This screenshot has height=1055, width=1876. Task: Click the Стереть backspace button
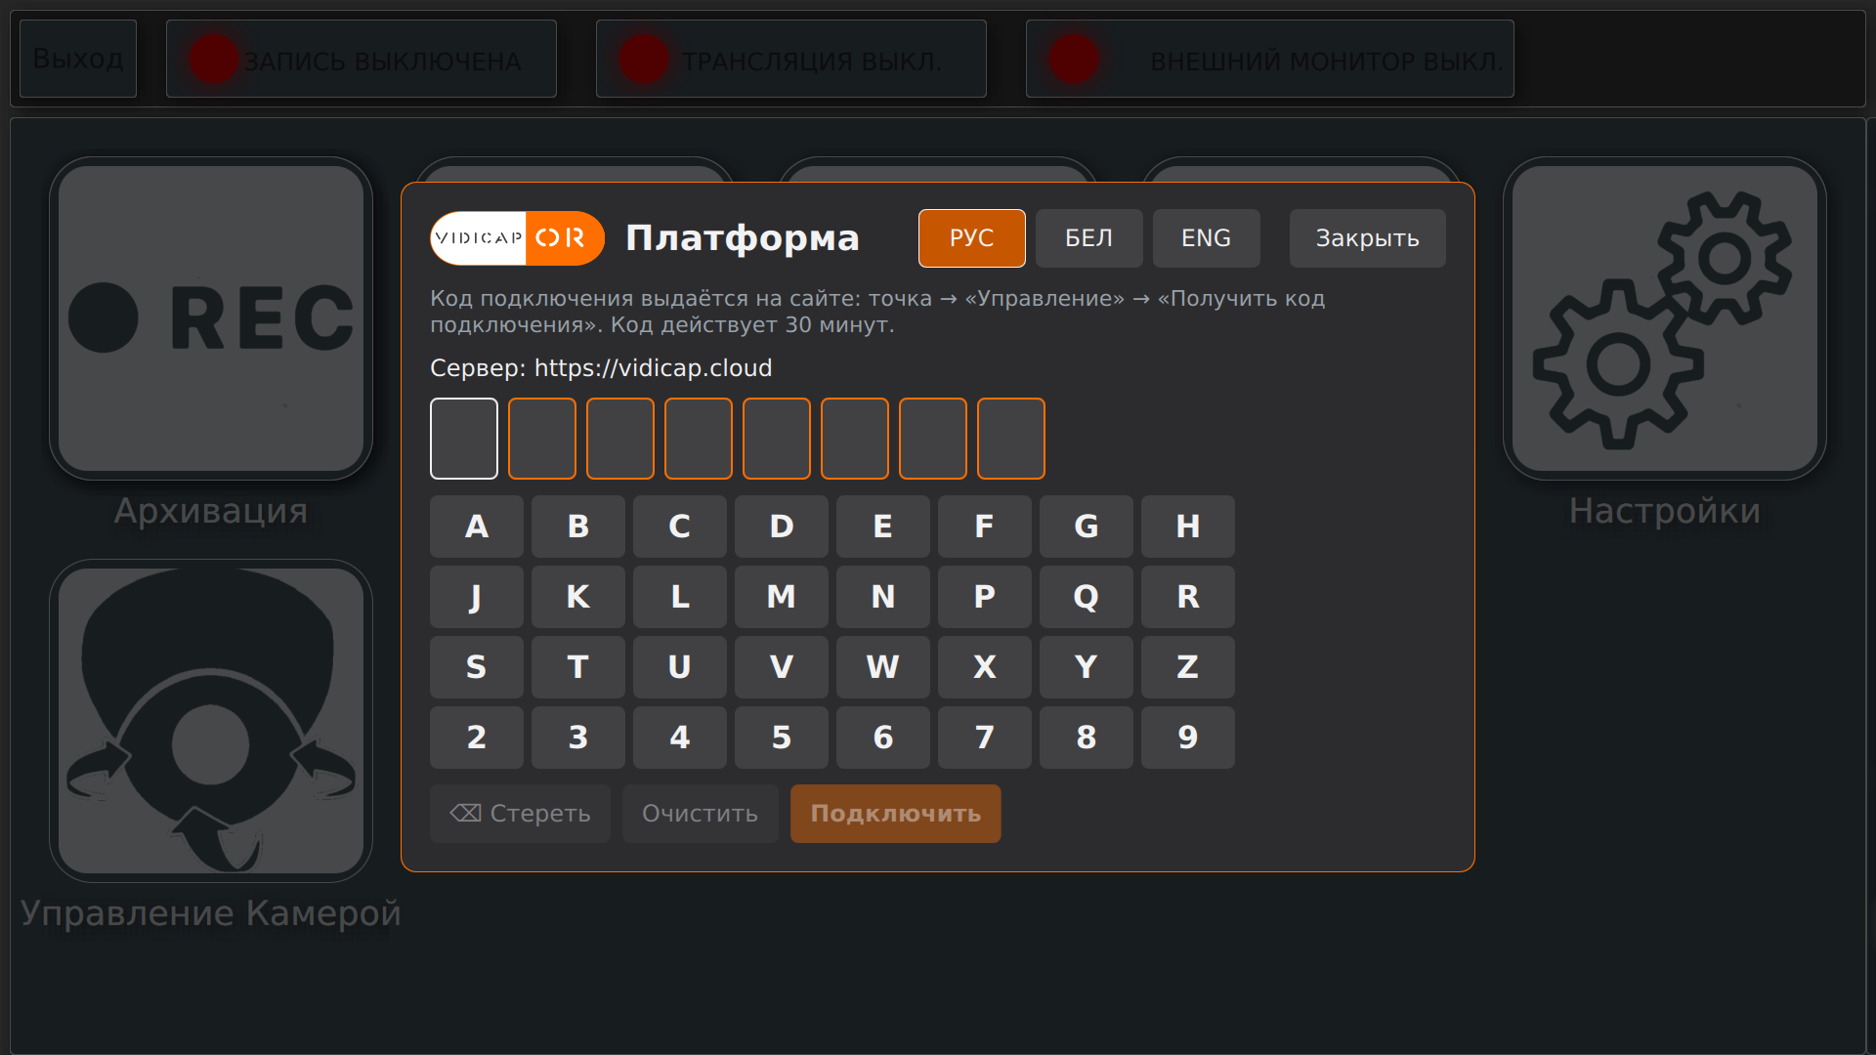pos(521,814)
